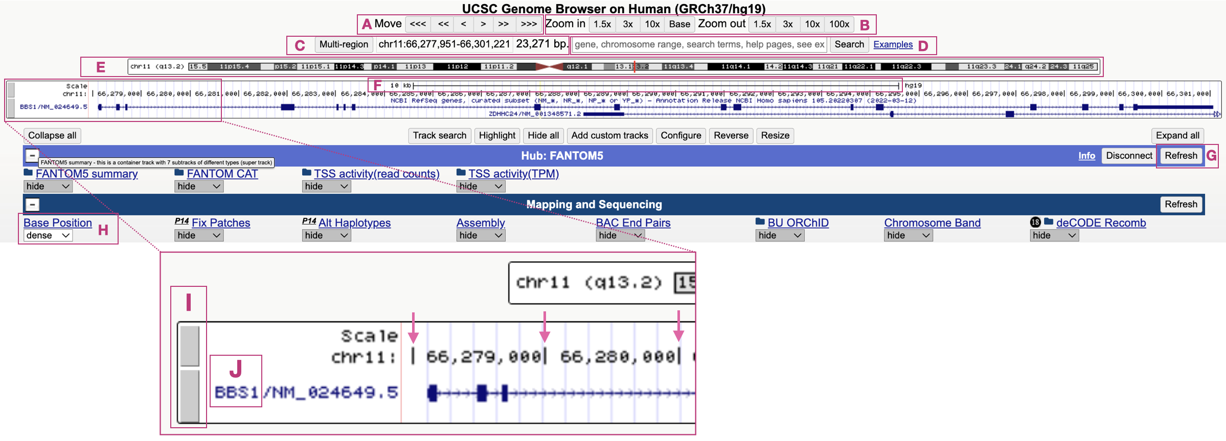Image resolution: width=1226 pixels, height=441 pixels.
Task: Click Expand all button
Action: click(x=1177, y=135)
